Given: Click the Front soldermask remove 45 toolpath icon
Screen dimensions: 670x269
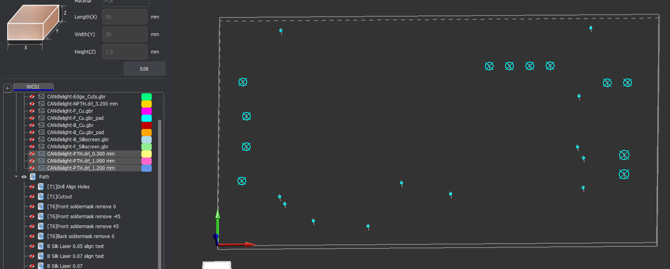Looking at the screenshot, I should 41,226.
